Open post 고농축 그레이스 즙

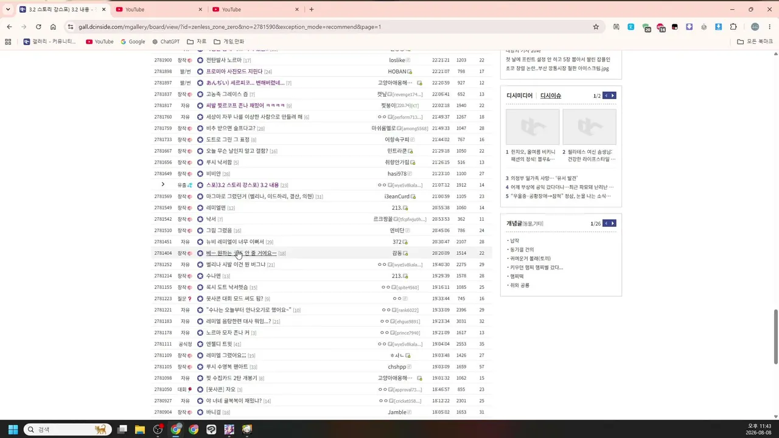click(227, 94)
